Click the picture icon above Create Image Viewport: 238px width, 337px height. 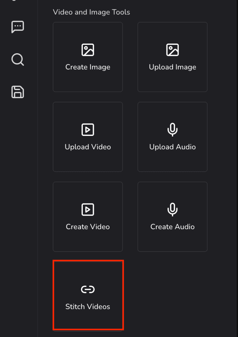[x=88, y=50]
